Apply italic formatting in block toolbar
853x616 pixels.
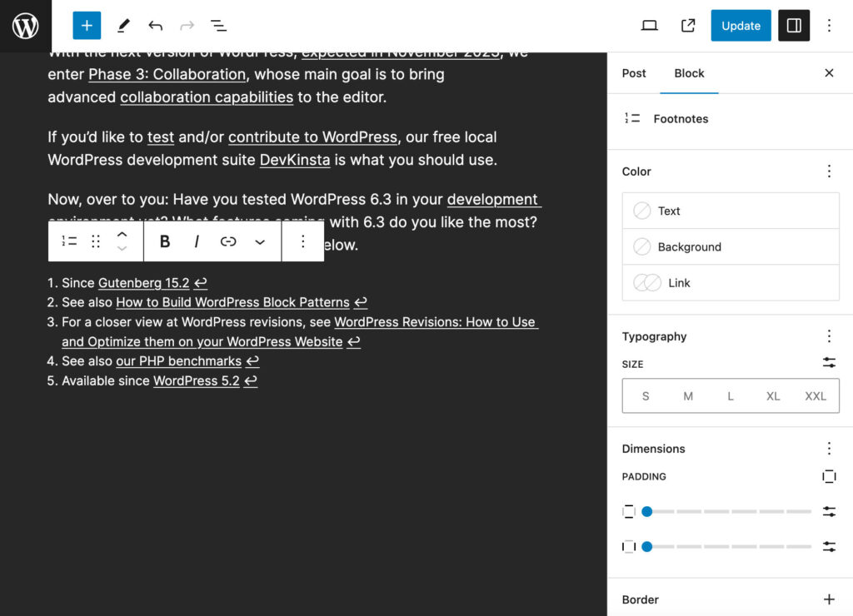click(195, 241)
